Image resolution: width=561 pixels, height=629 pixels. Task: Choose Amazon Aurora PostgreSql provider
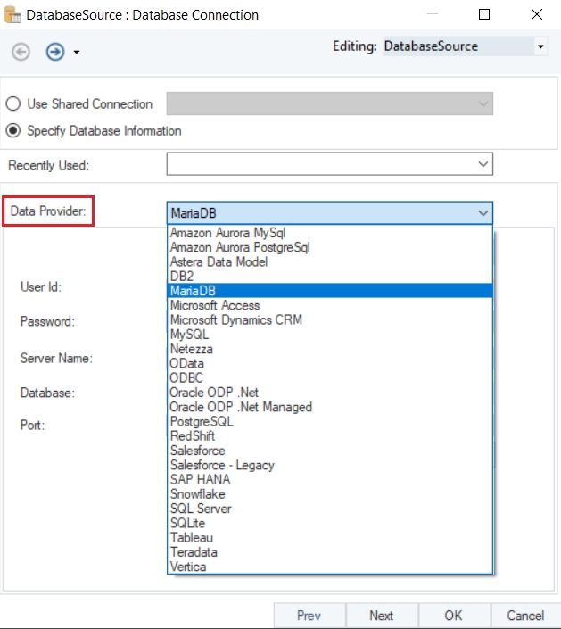point(330,247)
